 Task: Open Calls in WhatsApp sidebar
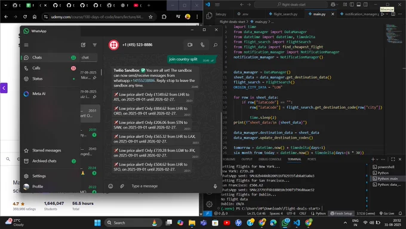click(50, 68)
